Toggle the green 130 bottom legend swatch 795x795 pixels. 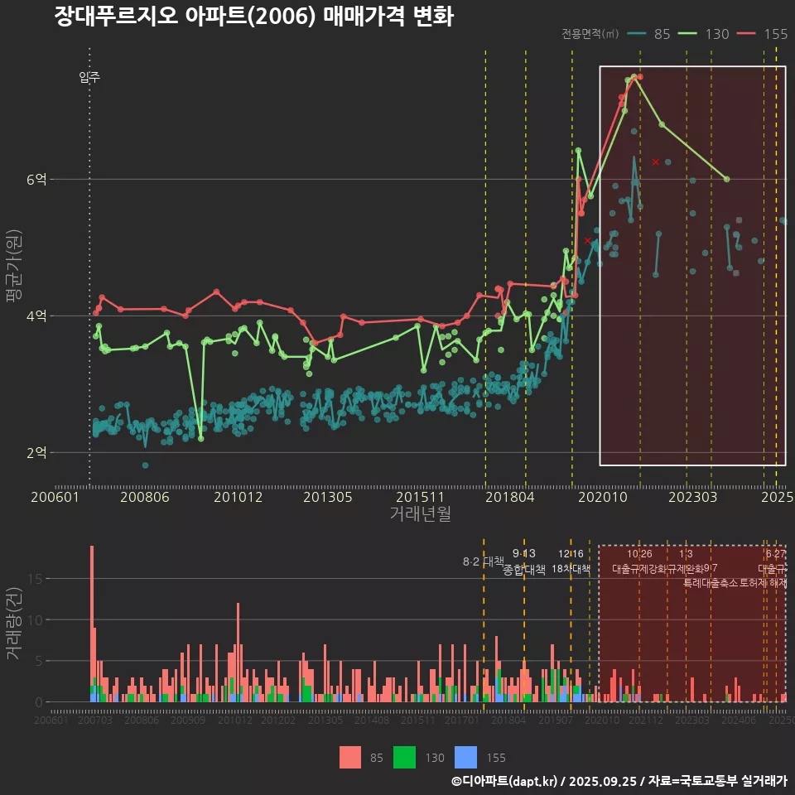point(404,757)
